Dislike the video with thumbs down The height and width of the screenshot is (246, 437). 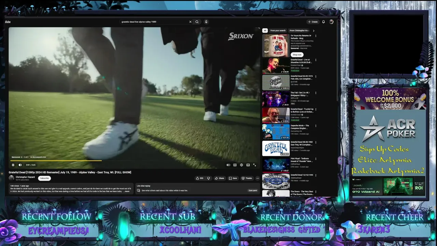[x=209, y=178]
